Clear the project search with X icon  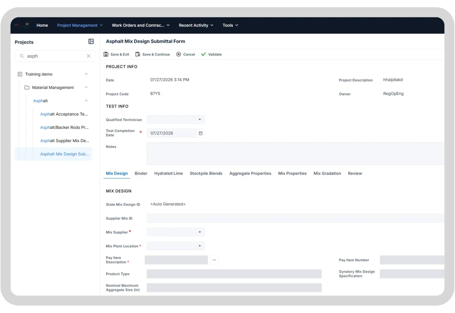coord(88,56)
